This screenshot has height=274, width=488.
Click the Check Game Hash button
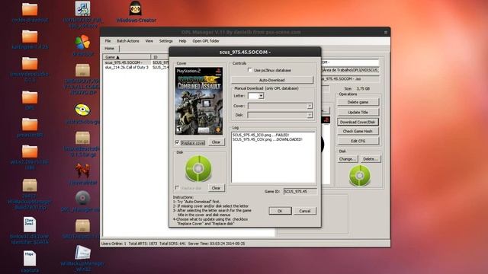click(358, 132)
